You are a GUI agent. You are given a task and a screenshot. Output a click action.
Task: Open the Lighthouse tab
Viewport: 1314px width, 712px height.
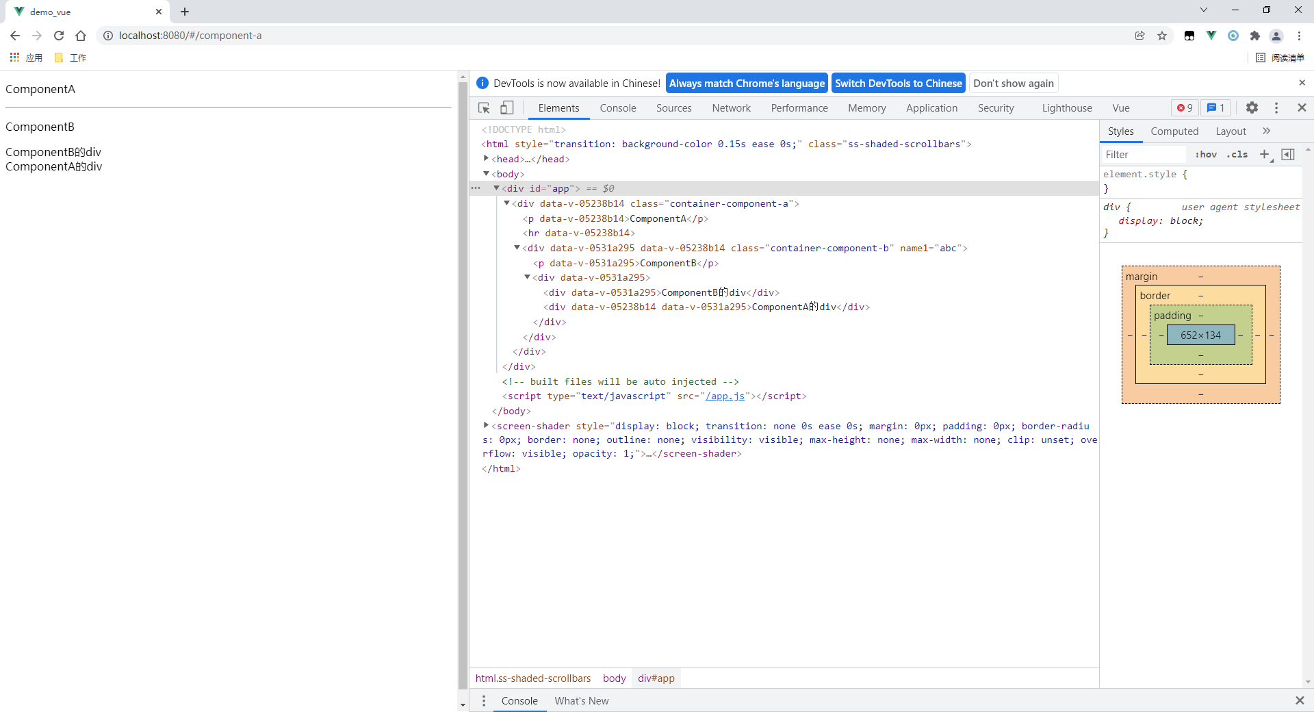(1067, 108)
